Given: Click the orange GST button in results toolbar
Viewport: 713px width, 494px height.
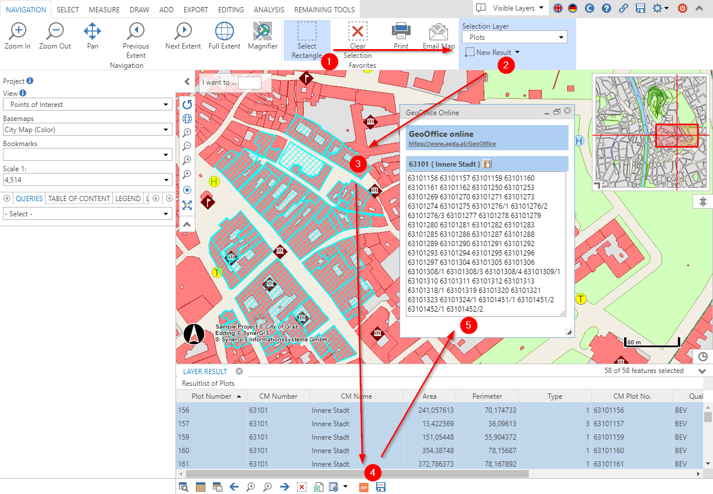Looking at the screenshot, I should (x=364, y=486).
